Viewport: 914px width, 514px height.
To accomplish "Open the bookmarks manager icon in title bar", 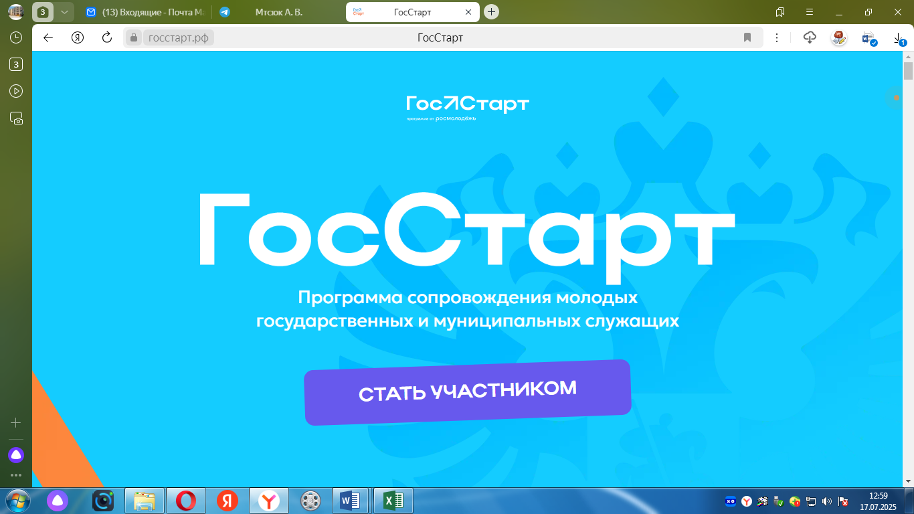I will [x=780, y=12].
